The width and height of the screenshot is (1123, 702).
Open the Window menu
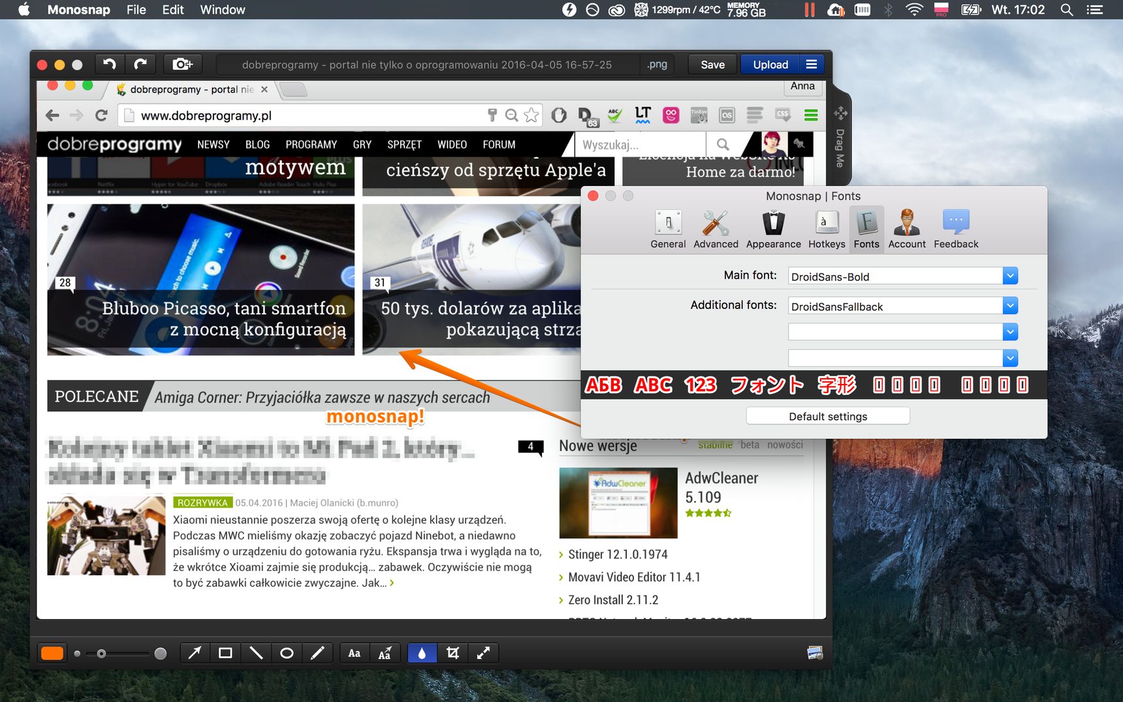tap(222, 10)
